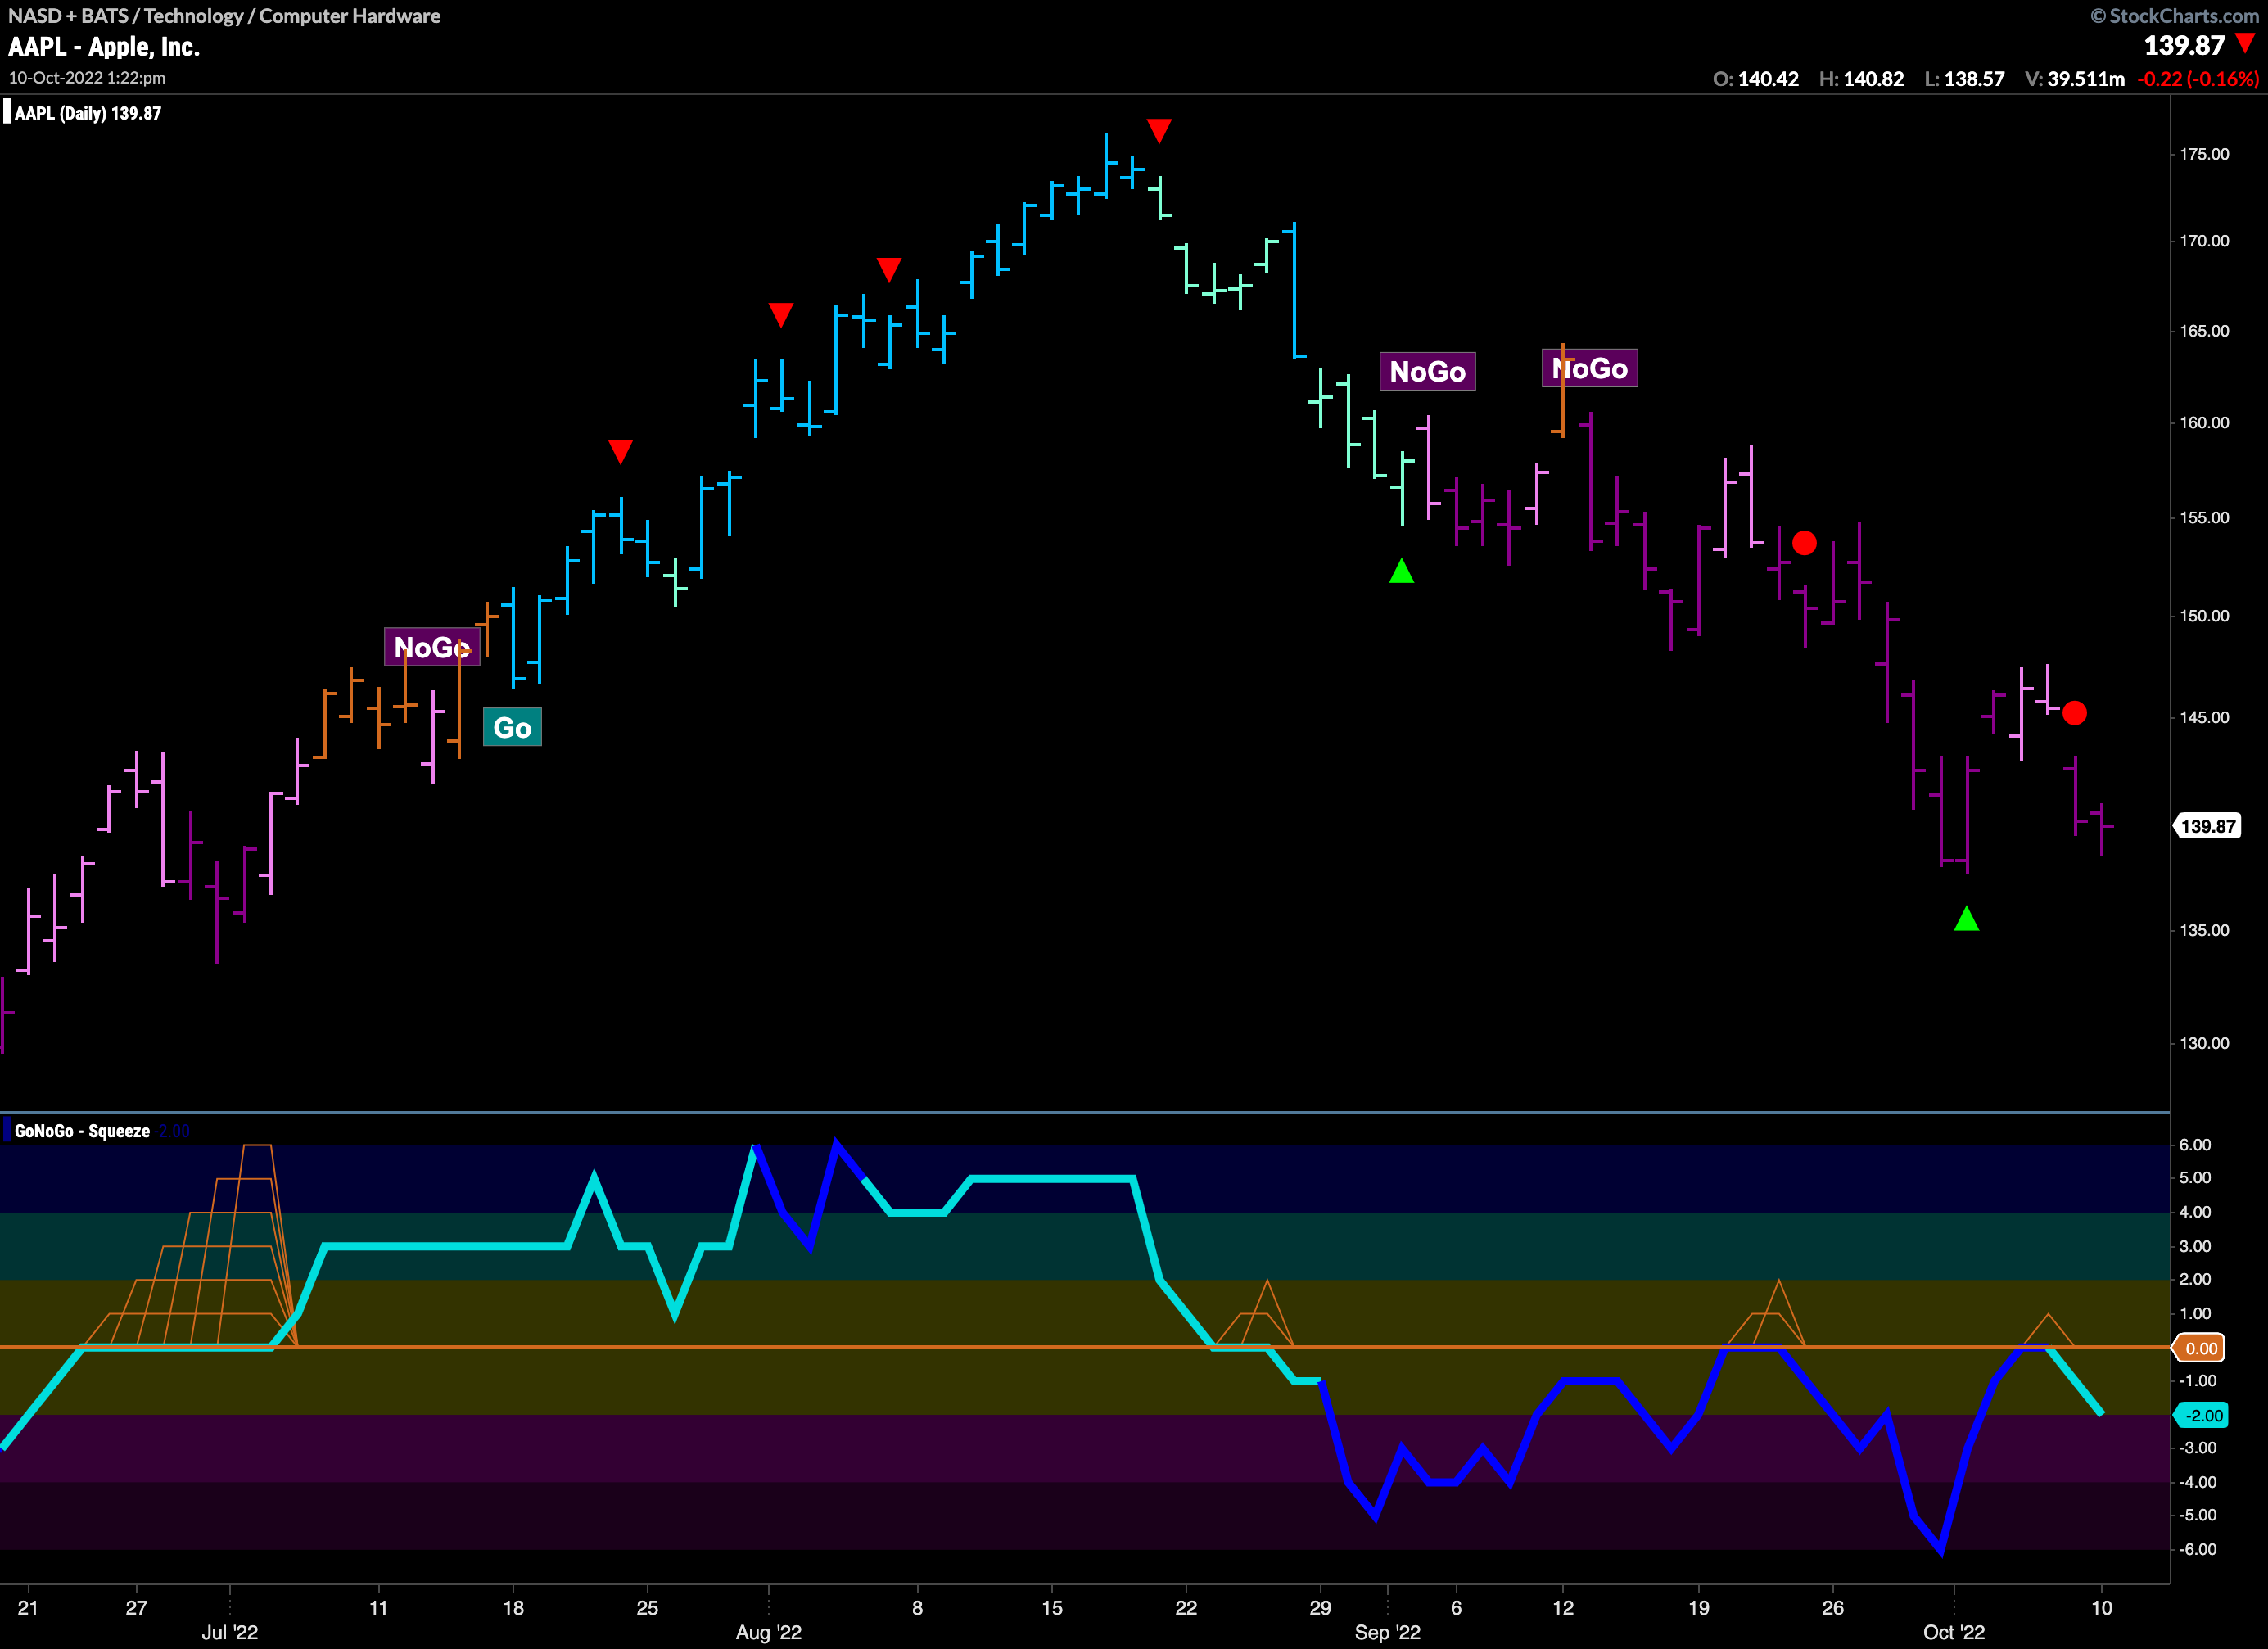The height and width of the screenshot is (1649, 2268).
Task: Click the AAPL - Apple, Inc. title
Action: 104,47
